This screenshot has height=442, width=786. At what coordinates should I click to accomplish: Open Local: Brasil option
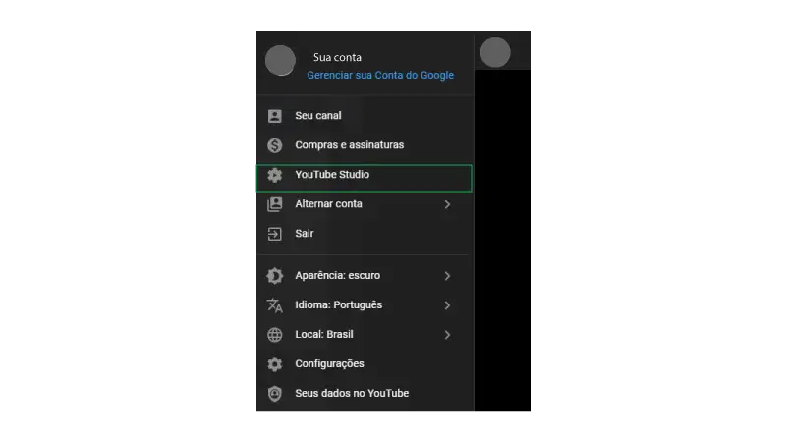(365, 335)
